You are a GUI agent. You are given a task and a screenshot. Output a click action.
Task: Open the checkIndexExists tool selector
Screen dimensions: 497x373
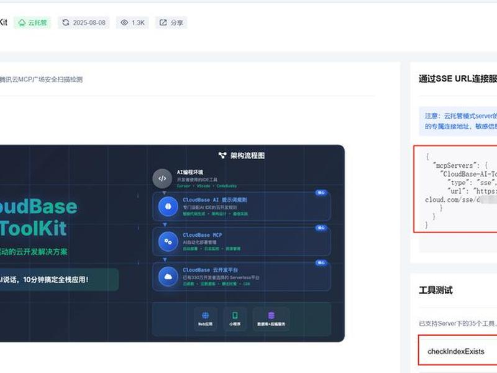[458, 350]
